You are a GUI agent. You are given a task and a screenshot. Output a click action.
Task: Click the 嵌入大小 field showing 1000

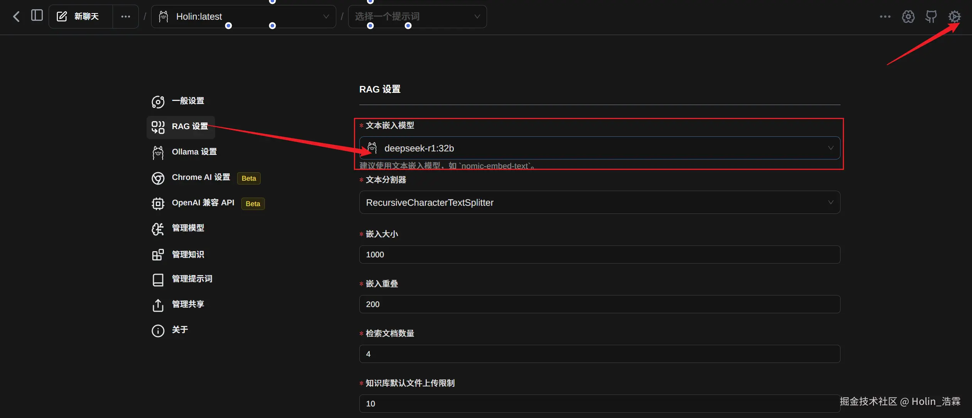coord(600,254)
